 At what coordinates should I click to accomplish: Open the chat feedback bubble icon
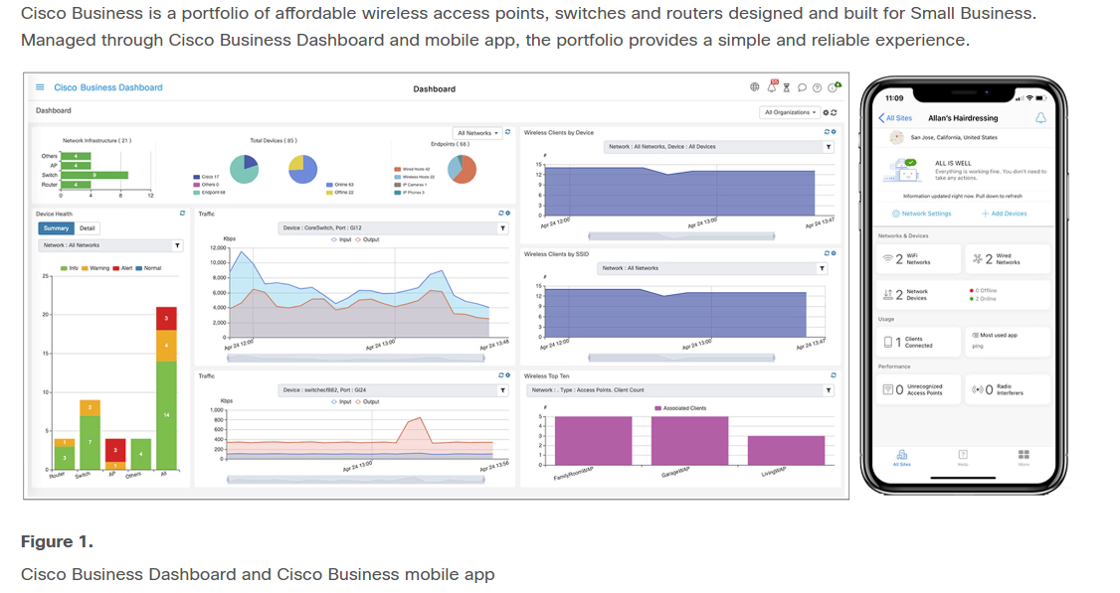click(x=802, y=87)
